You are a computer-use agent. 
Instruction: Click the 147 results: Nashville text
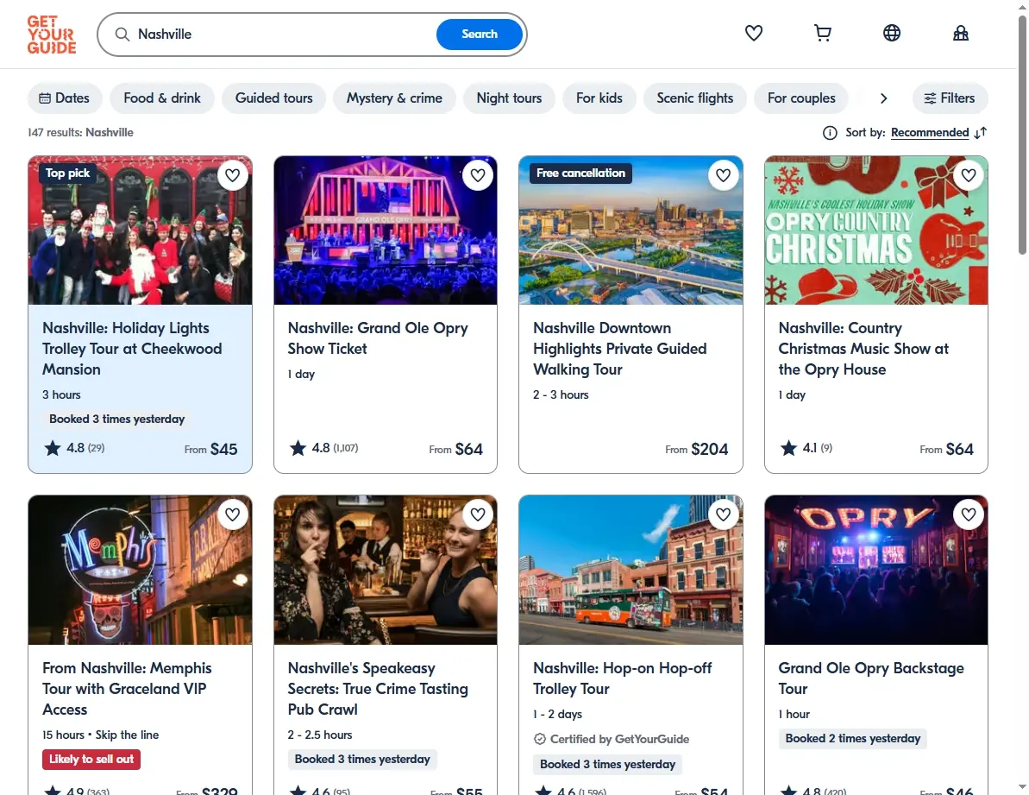tap(81, 133)
